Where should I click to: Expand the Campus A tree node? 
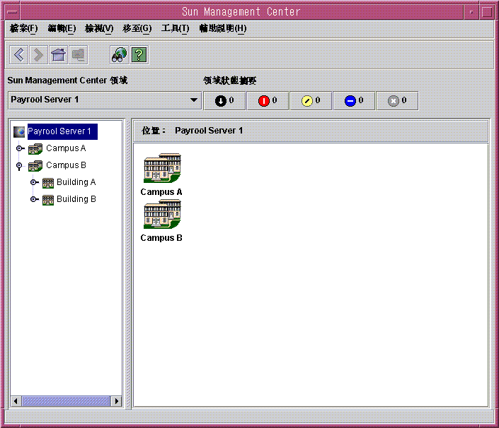pos(20,148)
